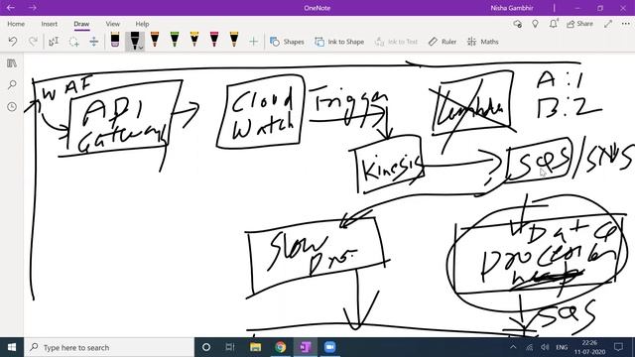Viewport: 635px width, 357px height.
Task: Pick the yellow pen
Action: (x=194, y=40)
